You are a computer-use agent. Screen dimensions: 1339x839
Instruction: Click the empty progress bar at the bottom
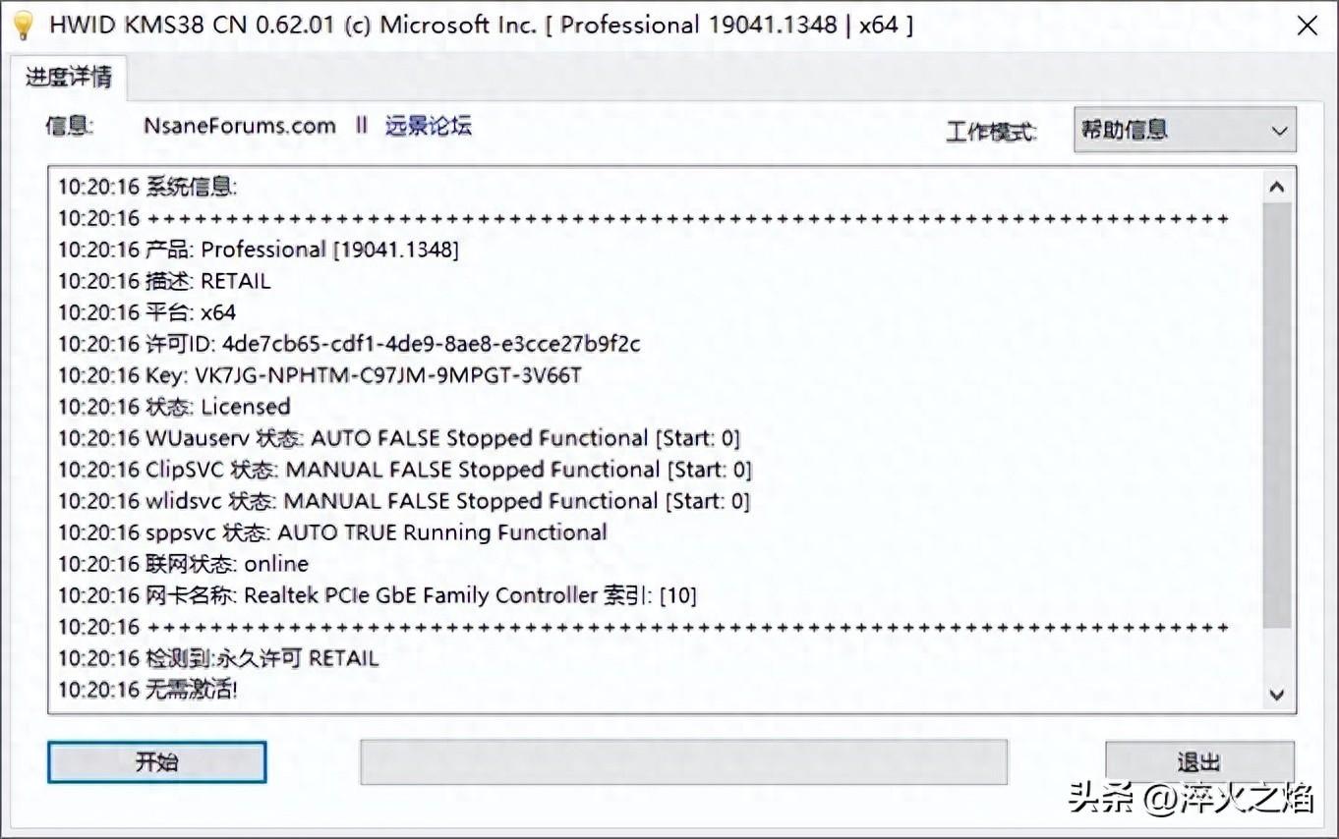point(683,761)
